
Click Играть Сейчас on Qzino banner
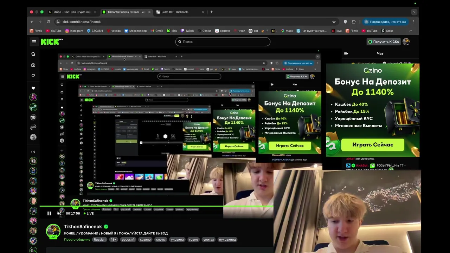point(373,145)
